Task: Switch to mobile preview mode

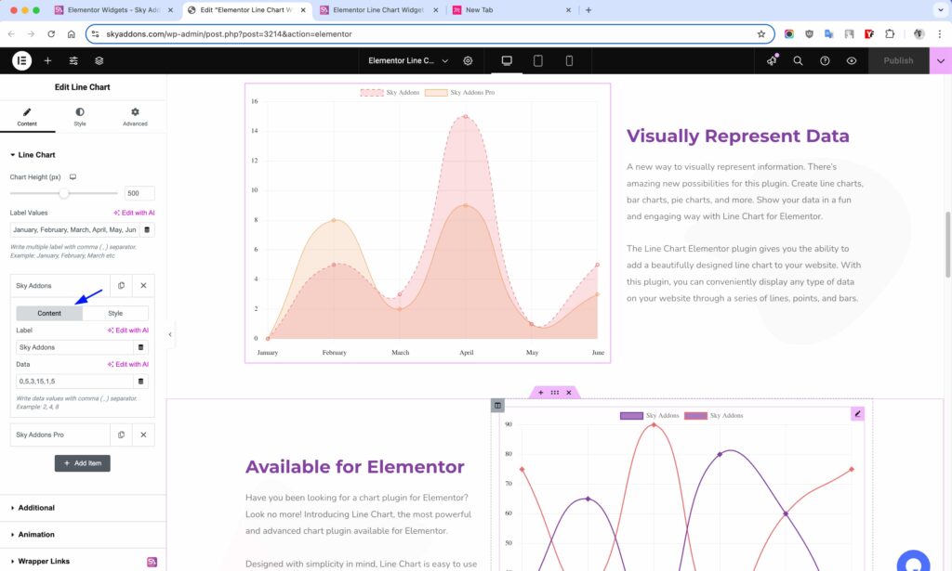Action: (x=569, y=60)
